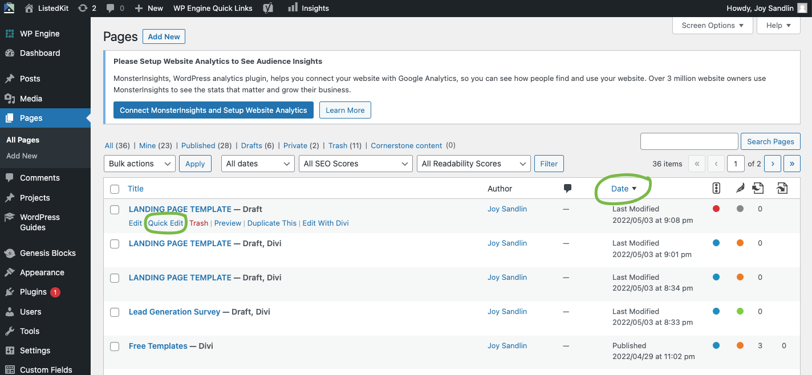Click the Dashboard gauge icon
Viewport: 812px width, 375px height.
tap(10, 53)
